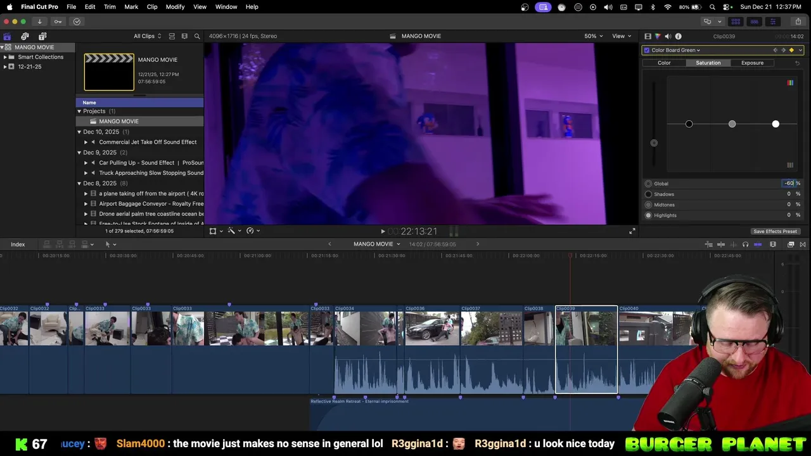Switch to the Exposure tab
The height and width of the screenshot is (456, 811).
pos(752,63)
